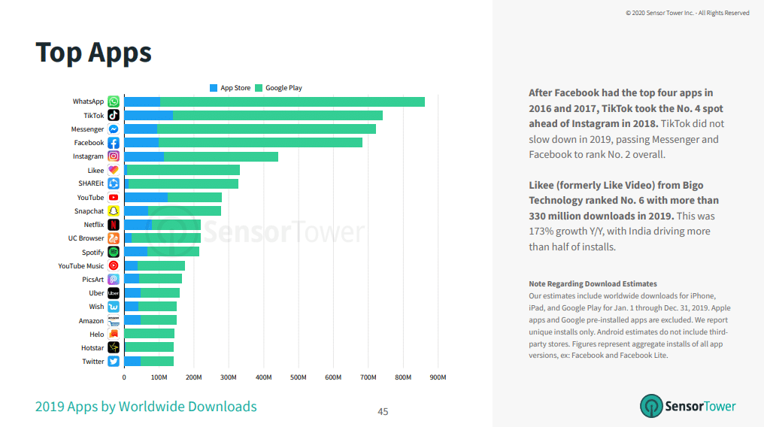Image resolution: width=764 pixels, height=427 pixels.
Task: Click the Uber app icon
Action: coord(114,293)
